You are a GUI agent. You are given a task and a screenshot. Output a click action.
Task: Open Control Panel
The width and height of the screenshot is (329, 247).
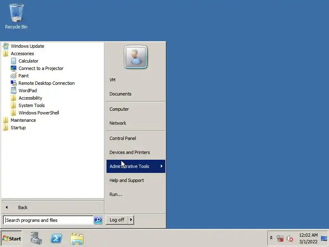[136, 138]
